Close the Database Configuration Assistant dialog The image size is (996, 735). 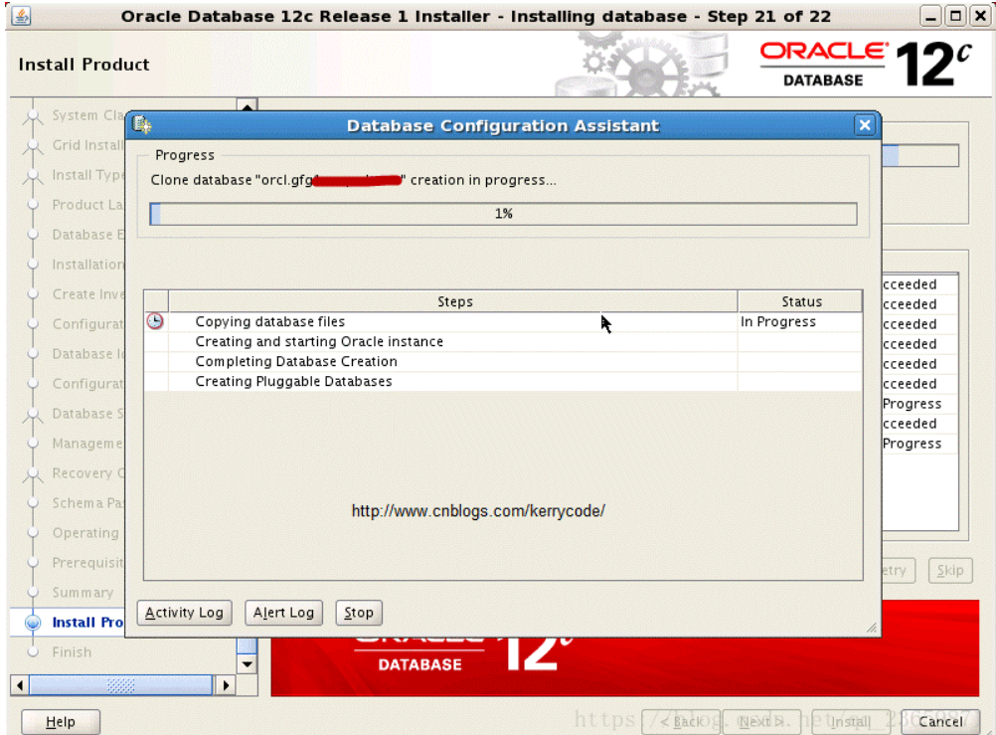pyautogui.click(x=865, y=125)
